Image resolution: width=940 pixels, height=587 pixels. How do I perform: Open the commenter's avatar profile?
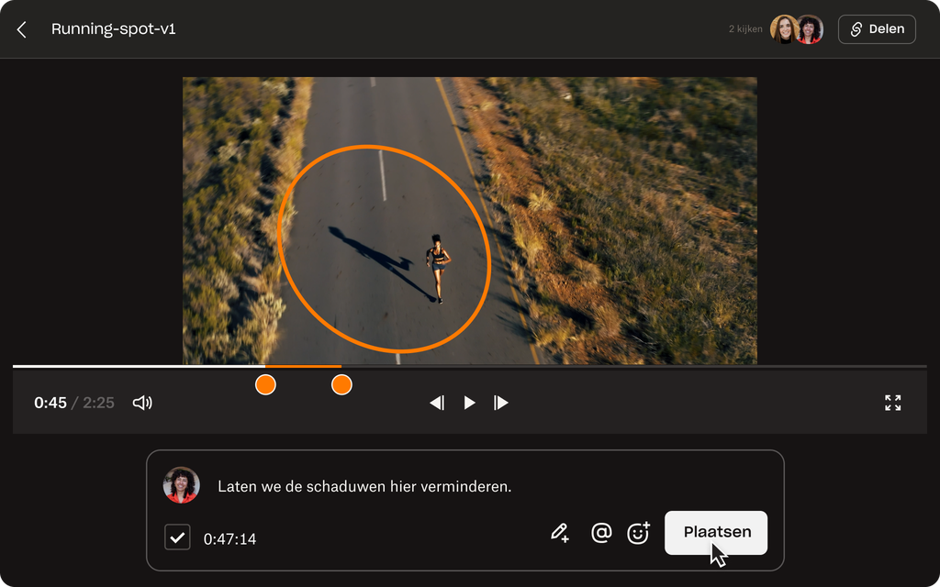[x=182, y=484]
